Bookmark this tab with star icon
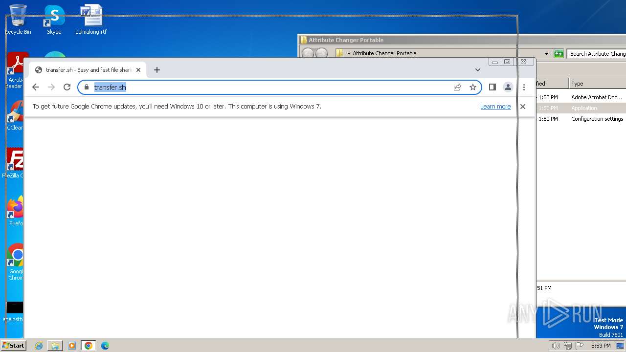 pyautogui.click(x=473, y=87)
